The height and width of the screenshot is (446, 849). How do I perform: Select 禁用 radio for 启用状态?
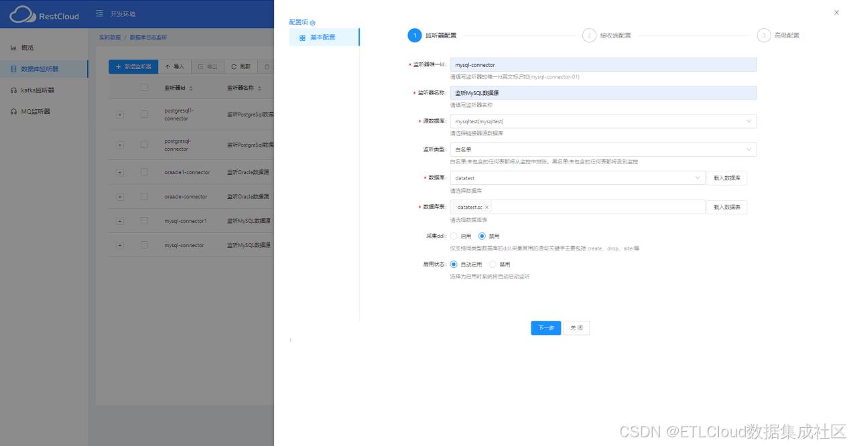click(x=493, y=265)
